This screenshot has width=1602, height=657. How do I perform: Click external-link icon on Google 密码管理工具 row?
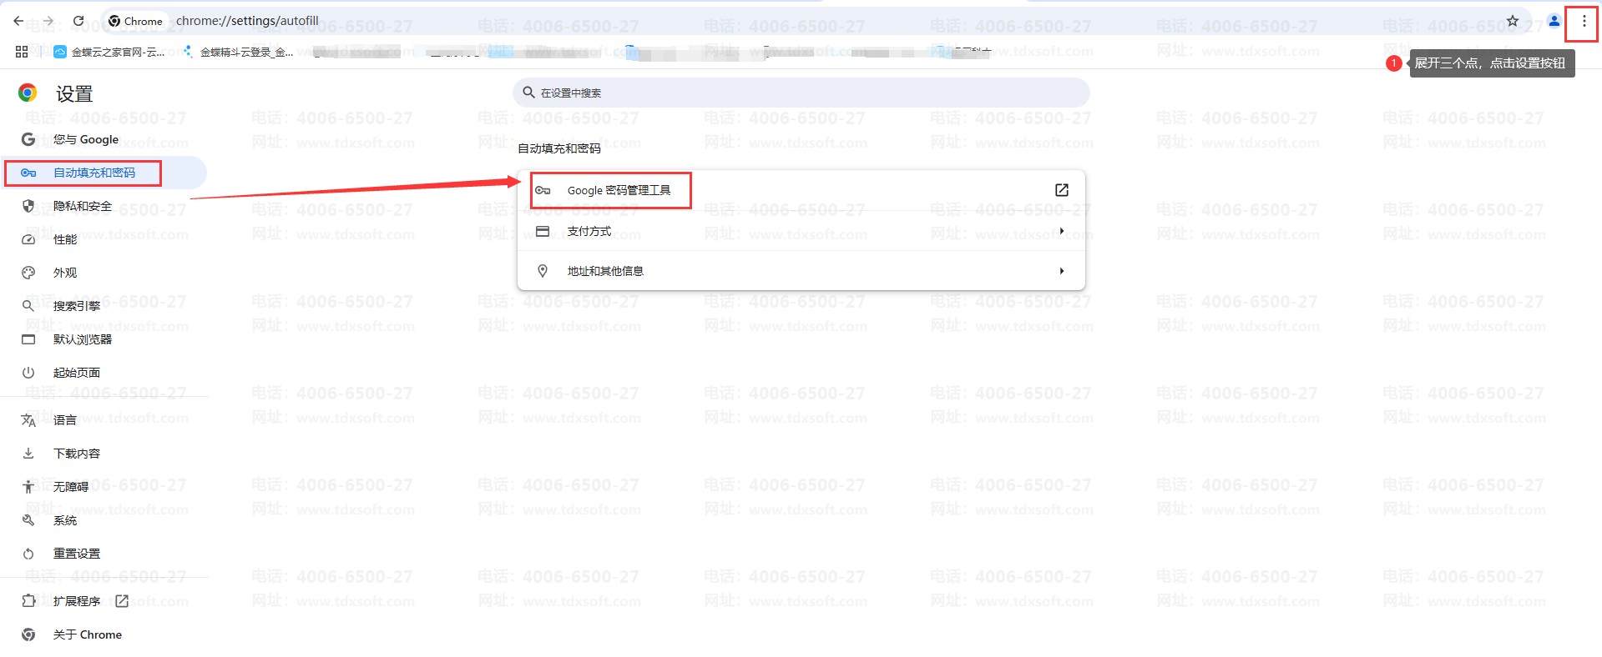coord(1062,190)
